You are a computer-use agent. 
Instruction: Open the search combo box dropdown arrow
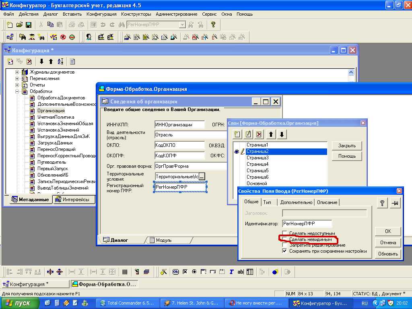pos(182,25)
